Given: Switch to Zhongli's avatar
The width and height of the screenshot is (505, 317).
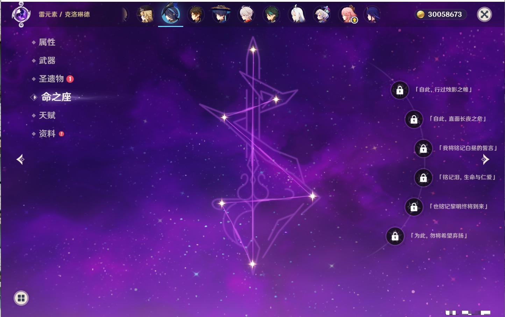Looking at the screenshot, I should coord(196,14).
